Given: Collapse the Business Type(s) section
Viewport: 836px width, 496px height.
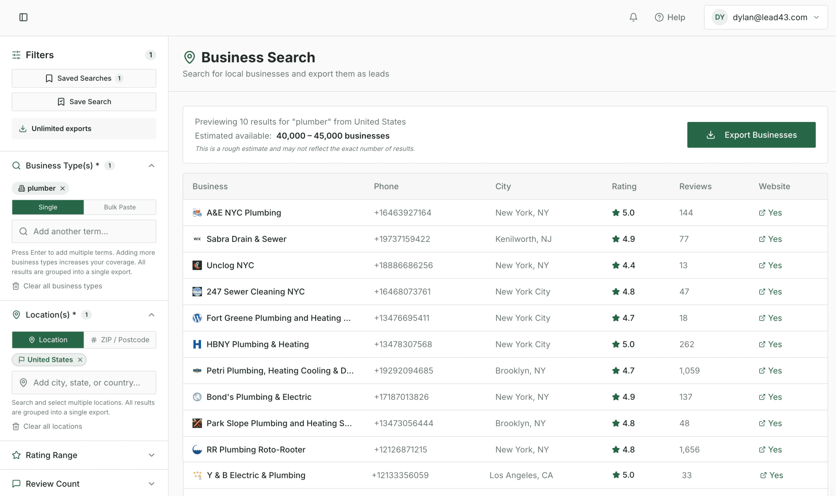Looking at the screenshot, I should [152, 165].
